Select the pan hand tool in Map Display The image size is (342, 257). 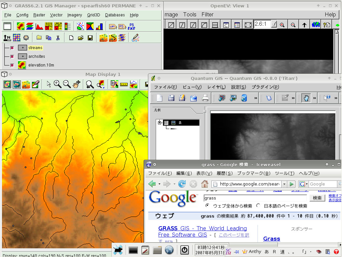(76, 84)
